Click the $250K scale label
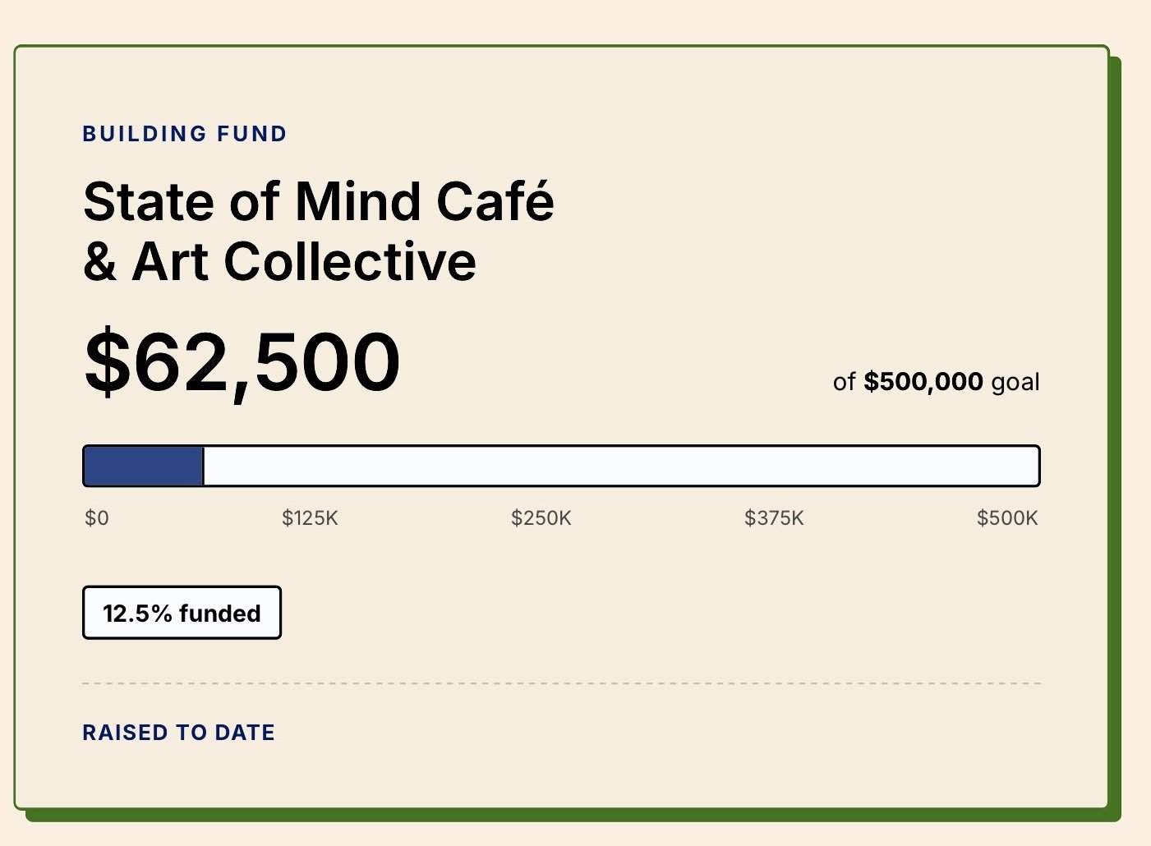The image size is (1151, 846). pos(541,518)
